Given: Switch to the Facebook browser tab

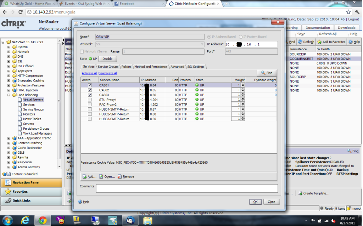Looking at the screenshot, I should (139, 4).
